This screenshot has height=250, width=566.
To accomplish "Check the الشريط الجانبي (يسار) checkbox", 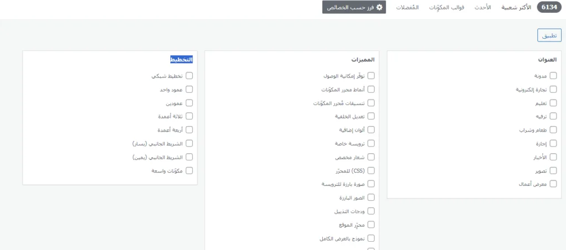I will coord(189,143).
